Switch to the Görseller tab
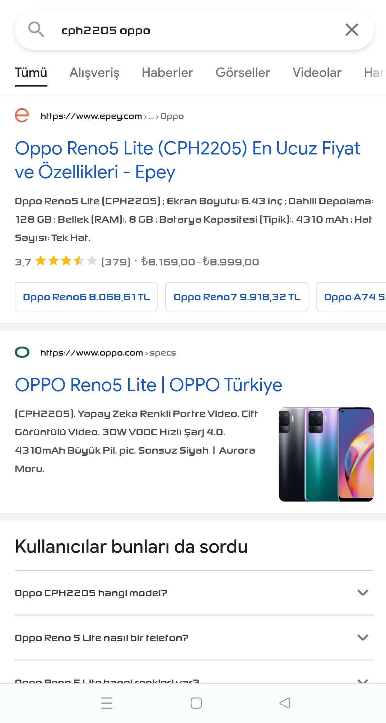This screenshot has height=723, width=386. (243, 73)
